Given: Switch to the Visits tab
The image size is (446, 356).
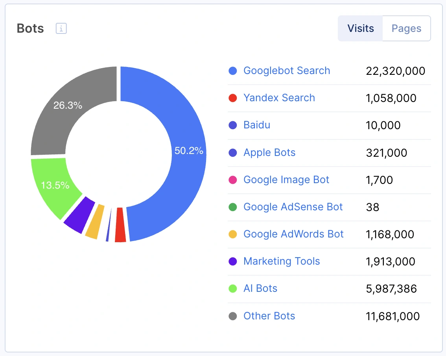Looking at the screenshot, I should (x=360, y=28).
